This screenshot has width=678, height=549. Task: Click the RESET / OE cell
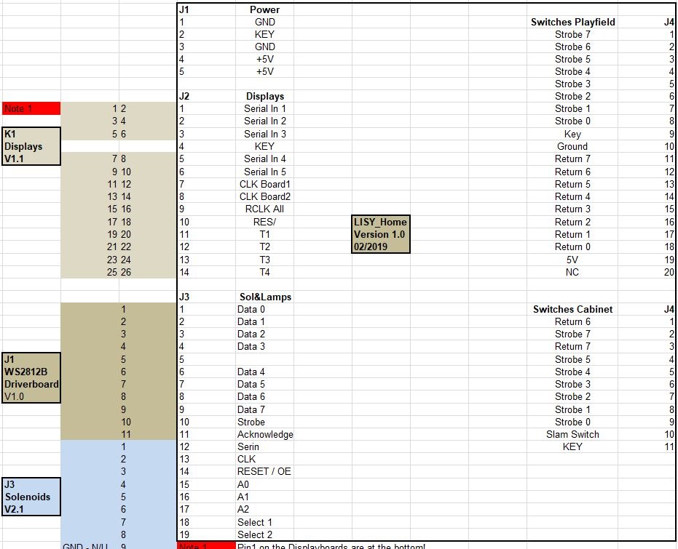pos(264,472)
